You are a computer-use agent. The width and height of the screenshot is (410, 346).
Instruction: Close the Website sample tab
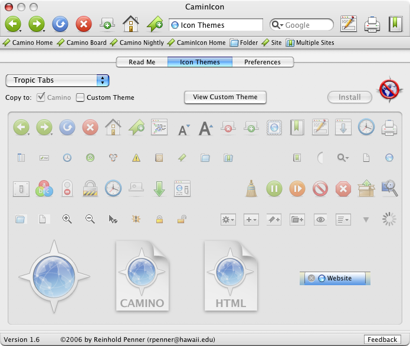click(311, 278)
